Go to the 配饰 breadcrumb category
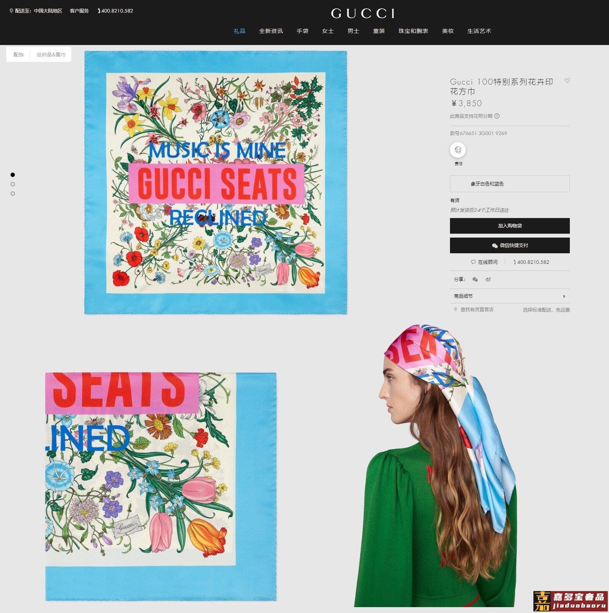The height and width of the screenshot is (613, 609). pyautogui.click(x=18, y=54)
